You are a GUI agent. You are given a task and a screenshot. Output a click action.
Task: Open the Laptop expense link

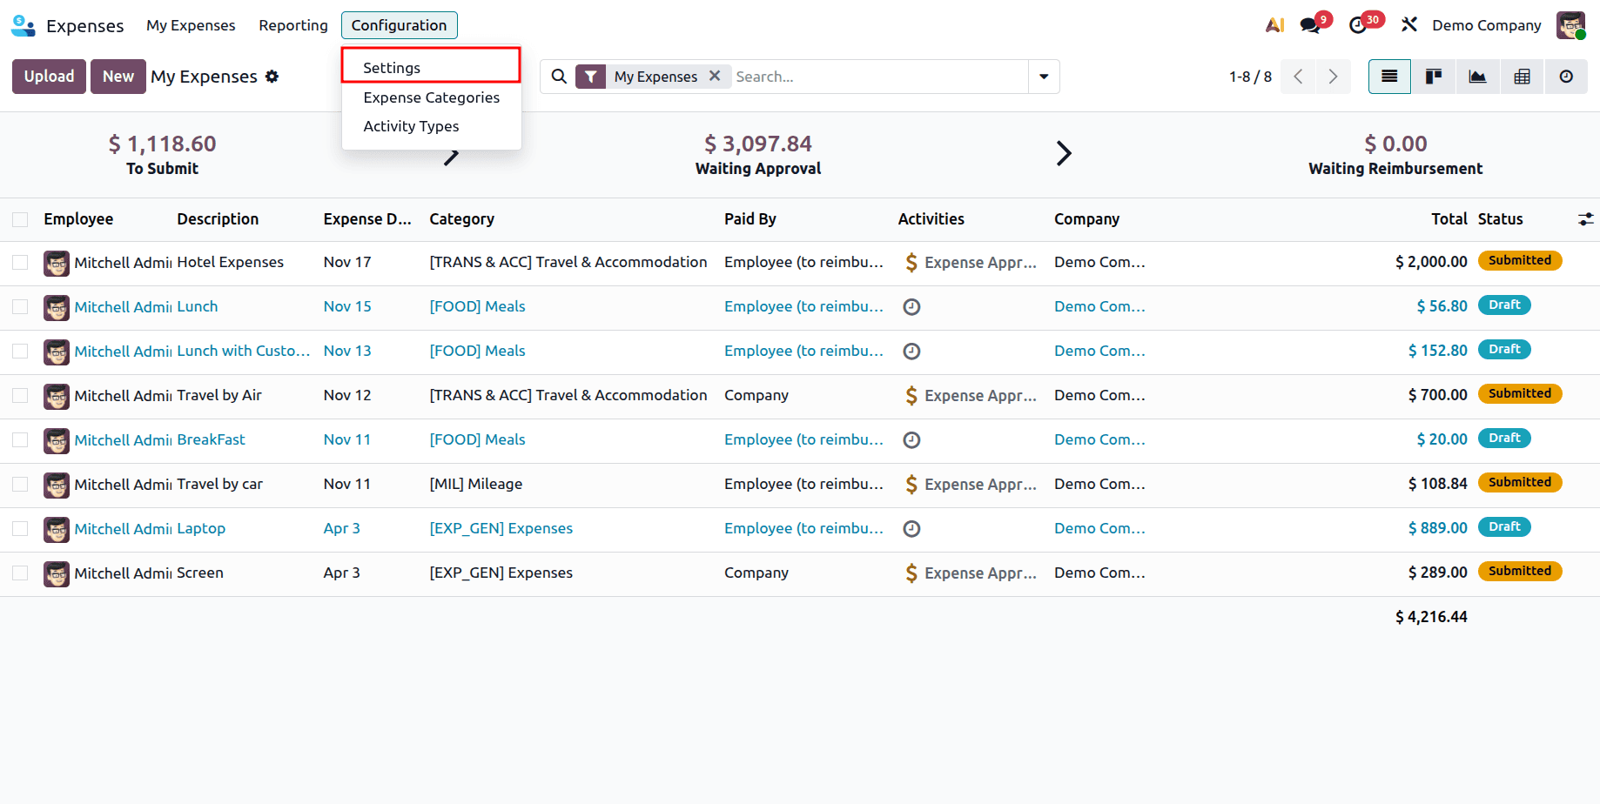point(201,528)
